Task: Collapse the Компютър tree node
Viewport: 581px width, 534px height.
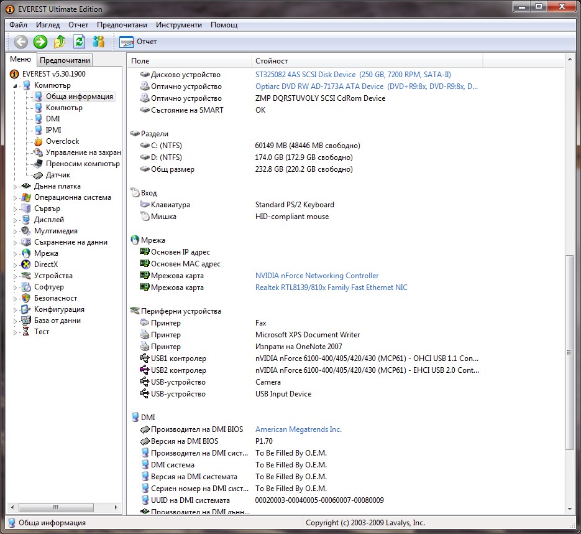Action: (x=15, y=86)
